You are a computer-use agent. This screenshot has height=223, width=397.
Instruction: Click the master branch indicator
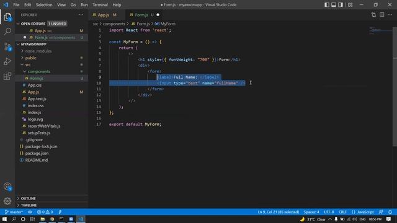(x=14, y=212)
